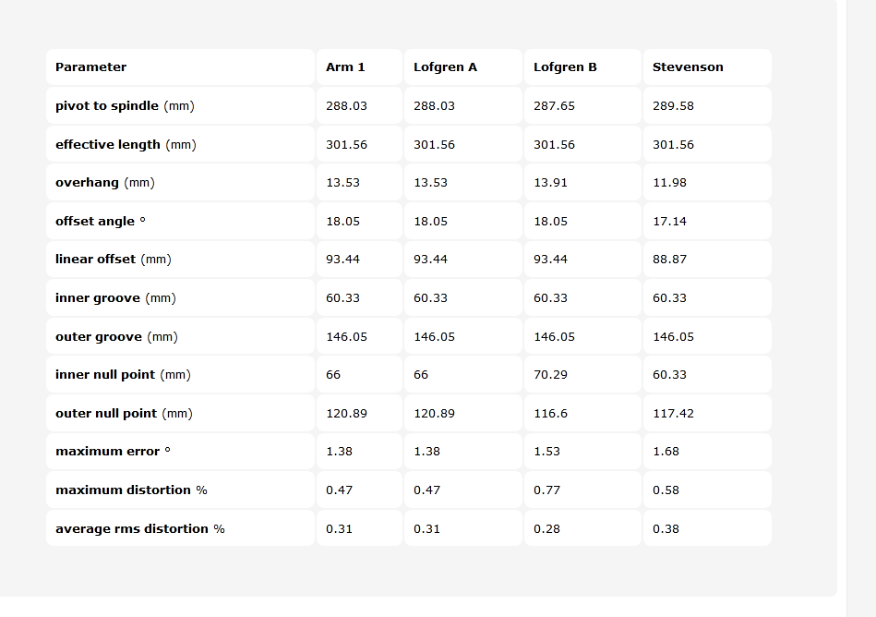The height and width of the screenshot is (617, 876).
Task: Select Lofgren B inner null point 70.29
Action: point(550,374)
